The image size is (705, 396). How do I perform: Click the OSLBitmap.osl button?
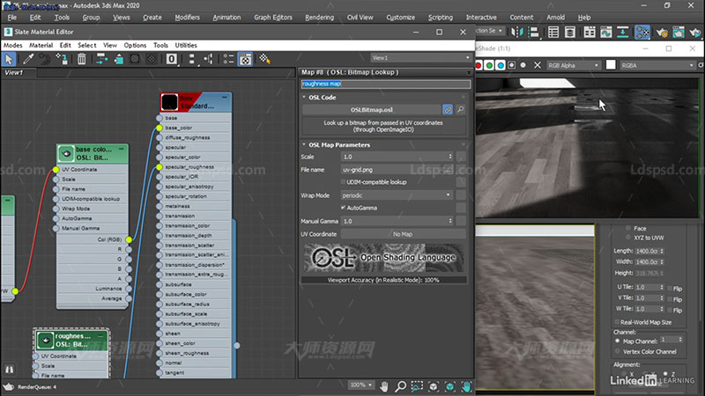pyautogui.click(x=371, y=109)
